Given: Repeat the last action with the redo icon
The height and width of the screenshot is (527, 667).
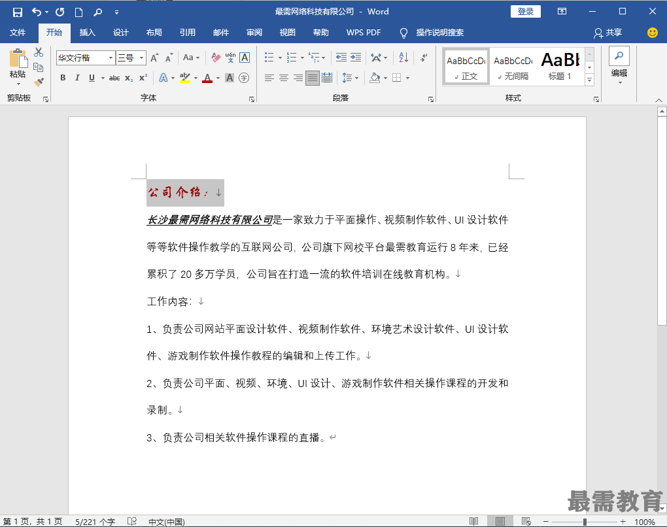Looking at the screenshot, I should [x=60, y=12].
